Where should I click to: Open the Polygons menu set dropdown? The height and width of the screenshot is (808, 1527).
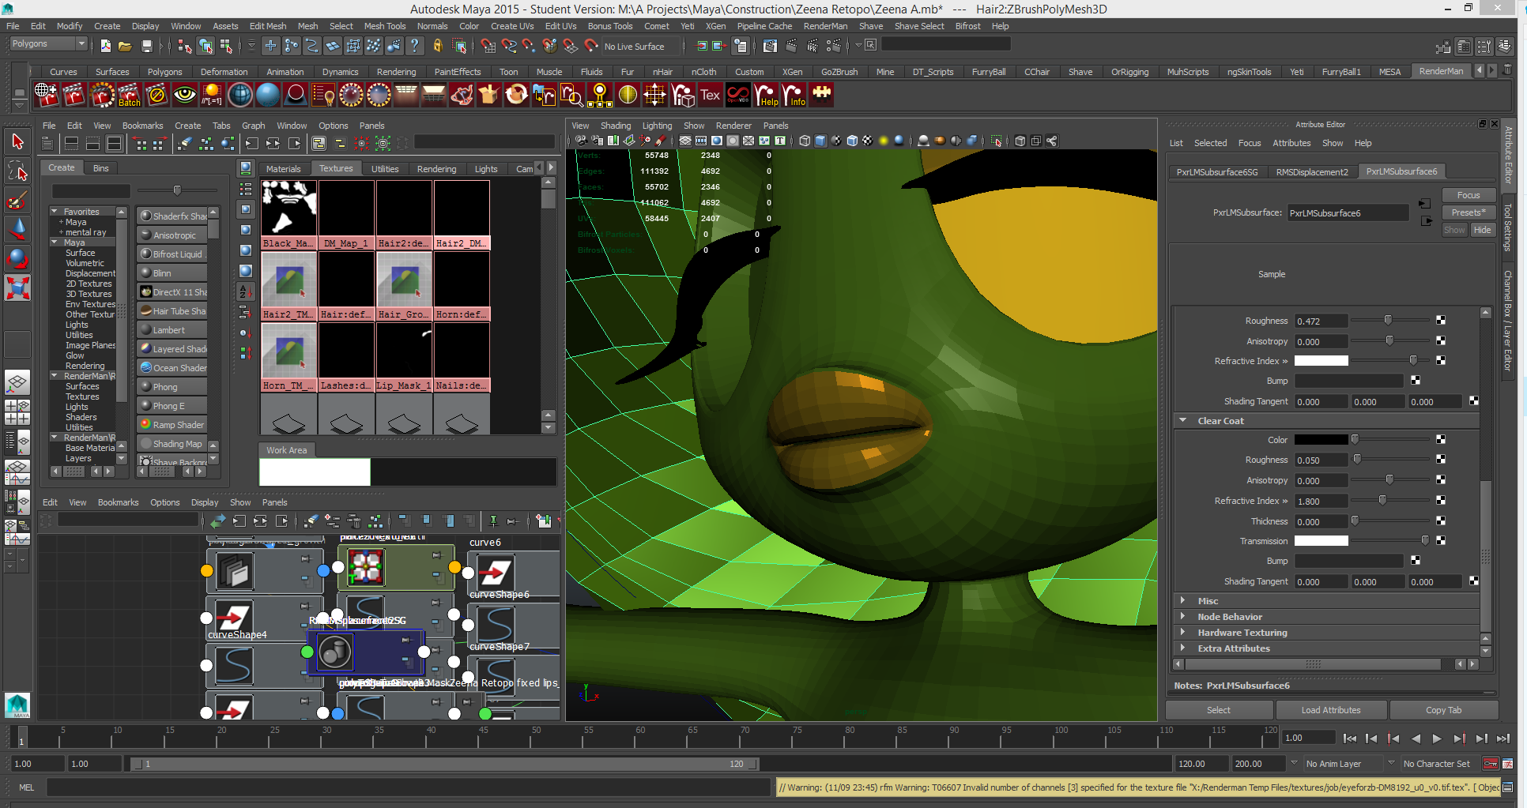click(x=47, y=44)
